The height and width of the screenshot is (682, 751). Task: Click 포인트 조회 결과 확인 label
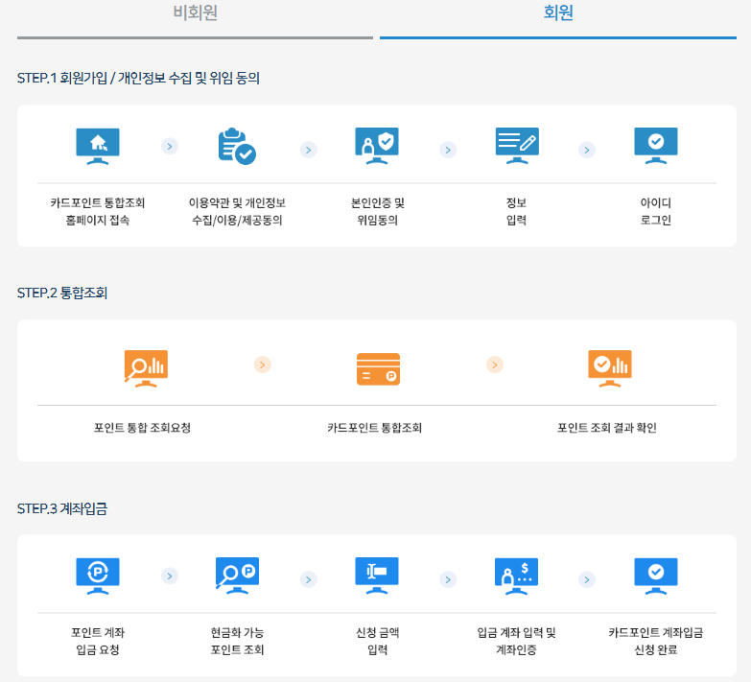click(x=607, y=428)
